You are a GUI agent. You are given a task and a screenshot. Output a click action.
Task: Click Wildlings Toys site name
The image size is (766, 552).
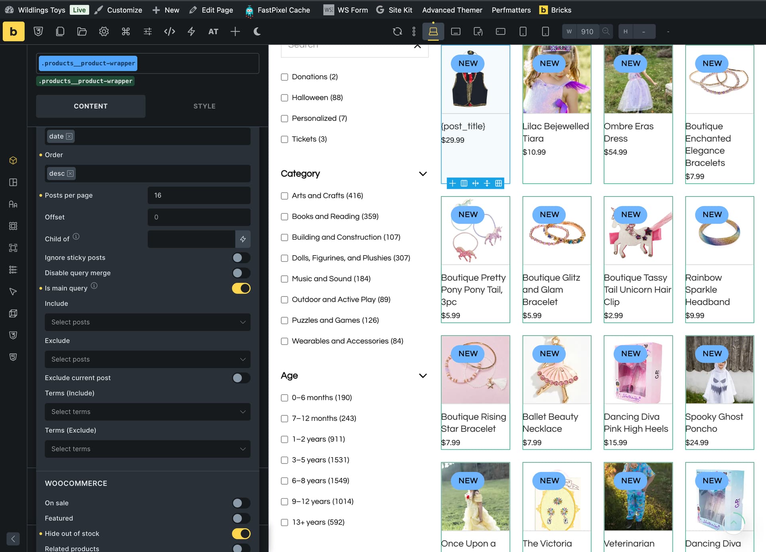41,10
